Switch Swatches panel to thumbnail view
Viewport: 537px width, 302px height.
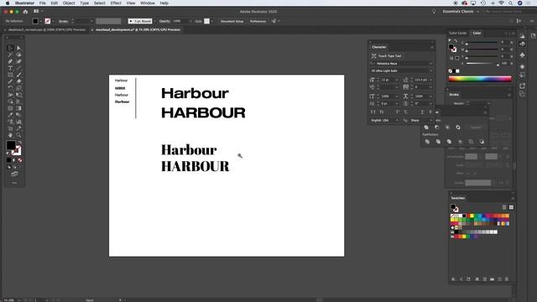tap(511, 207)
